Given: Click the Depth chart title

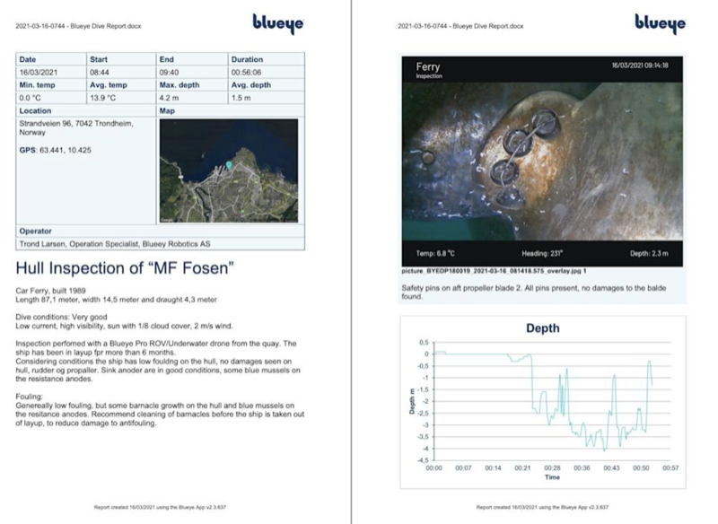Looking at the screenshot, I should click(x=542, y=328).
